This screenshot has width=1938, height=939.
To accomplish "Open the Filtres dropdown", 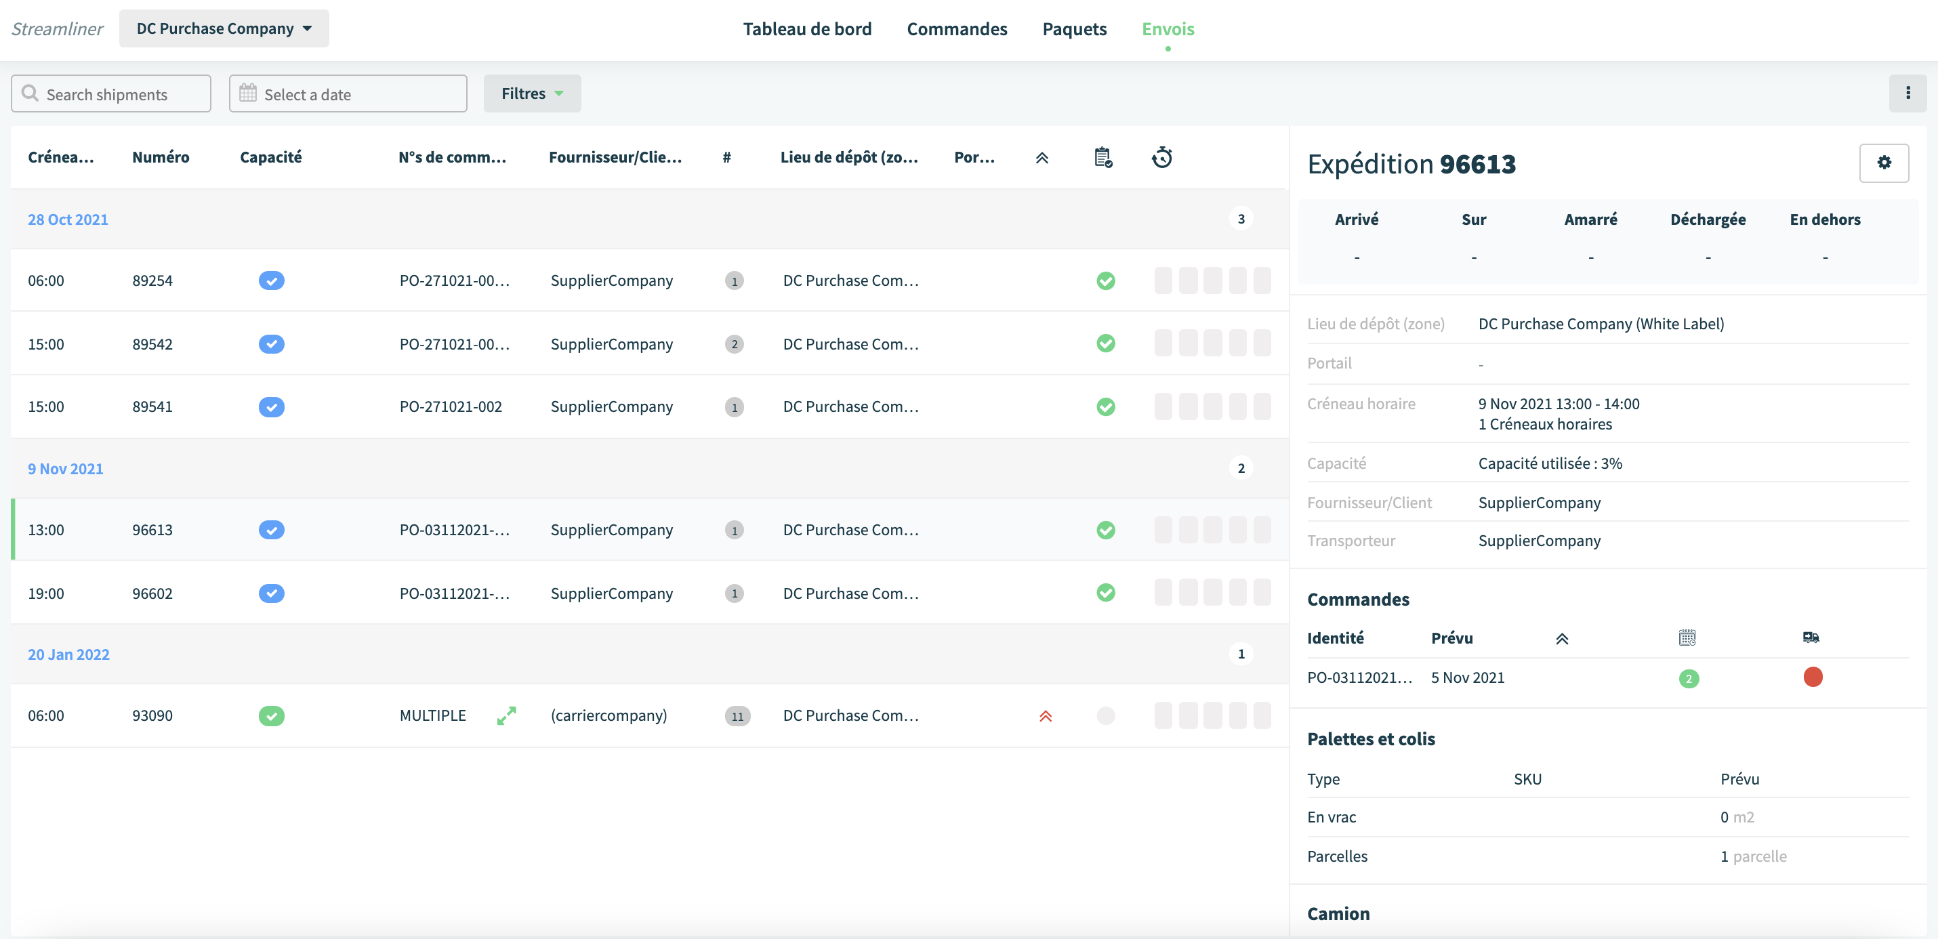I will 532,93.
